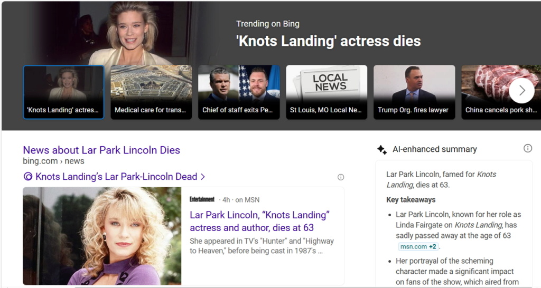
Task: Click the Trending on Bing label
Action: (x=268, y=24)
